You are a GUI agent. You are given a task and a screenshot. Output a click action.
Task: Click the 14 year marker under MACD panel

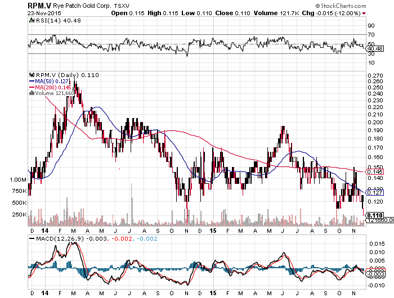[x=45, y=293]
